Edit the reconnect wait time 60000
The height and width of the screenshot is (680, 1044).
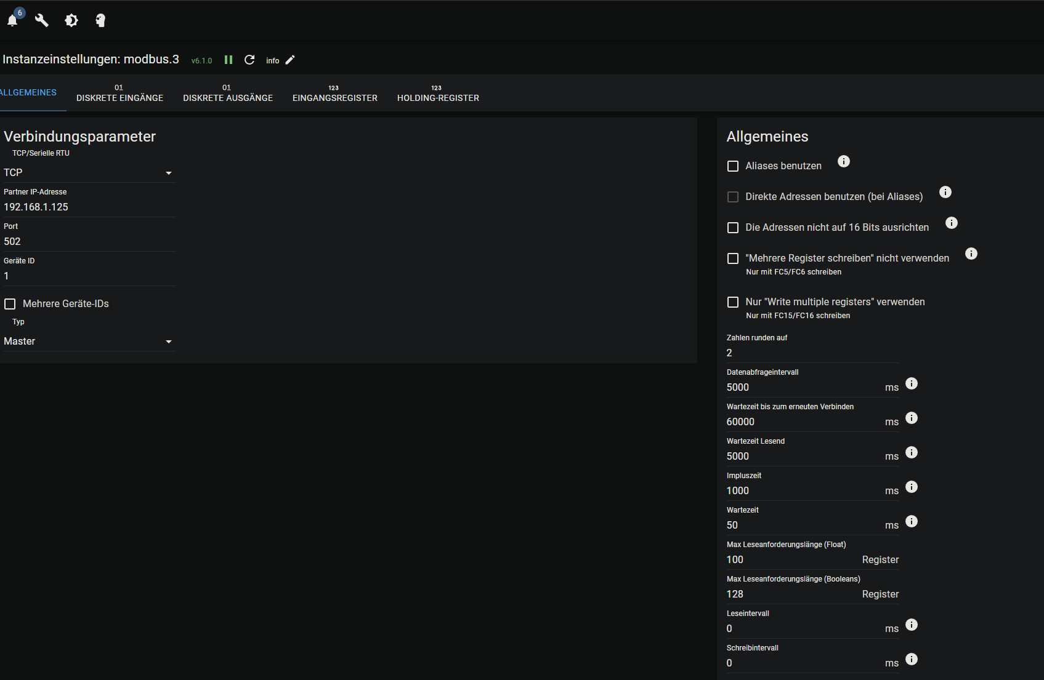pos(804,422)
